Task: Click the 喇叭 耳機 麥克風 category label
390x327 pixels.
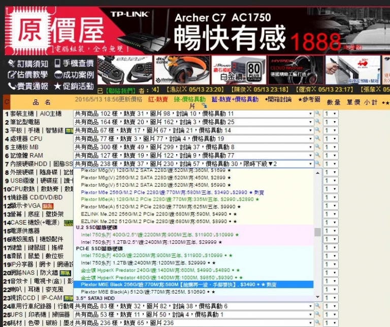Action: coord(37,289)
